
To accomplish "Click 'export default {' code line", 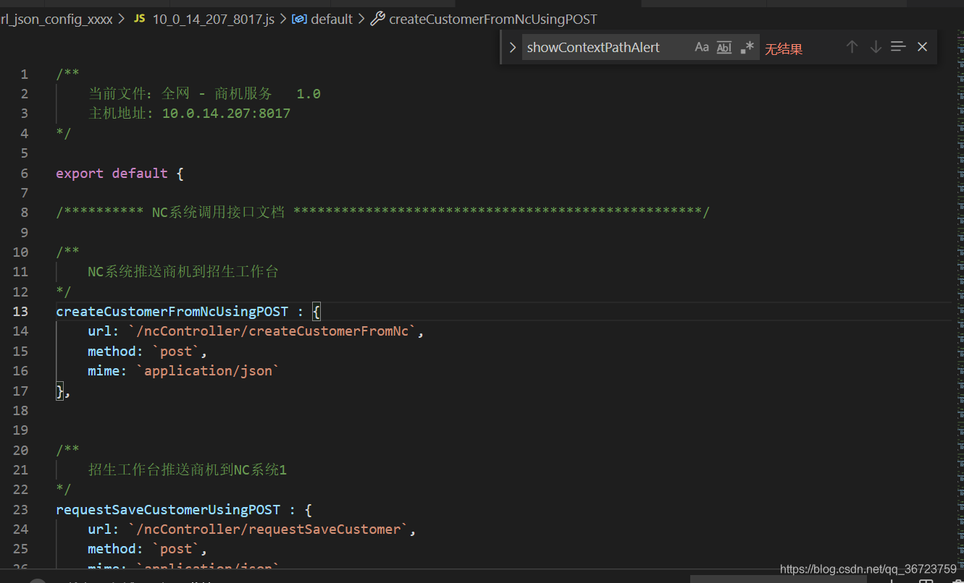I will coord(120,173).
